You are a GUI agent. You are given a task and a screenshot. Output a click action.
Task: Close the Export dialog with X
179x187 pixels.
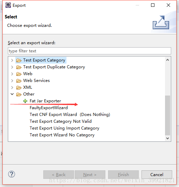pyautogui.click(x=168, y=5)
